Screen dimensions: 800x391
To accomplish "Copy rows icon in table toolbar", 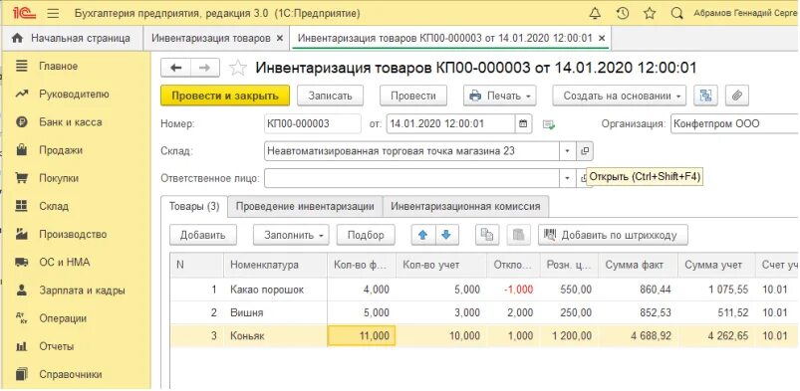I will tap(487, 235).
